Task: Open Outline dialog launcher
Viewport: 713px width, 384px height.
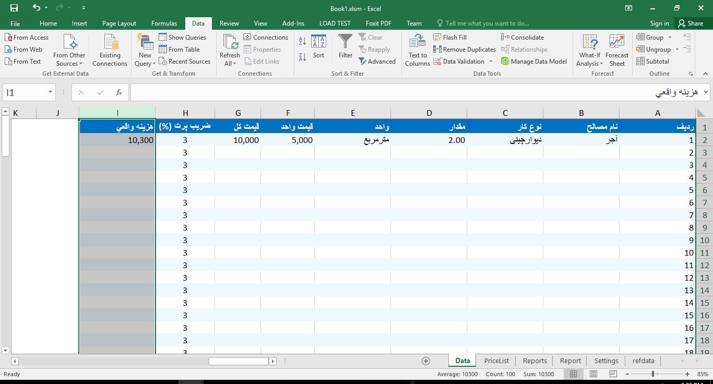Action: point(691,74)
